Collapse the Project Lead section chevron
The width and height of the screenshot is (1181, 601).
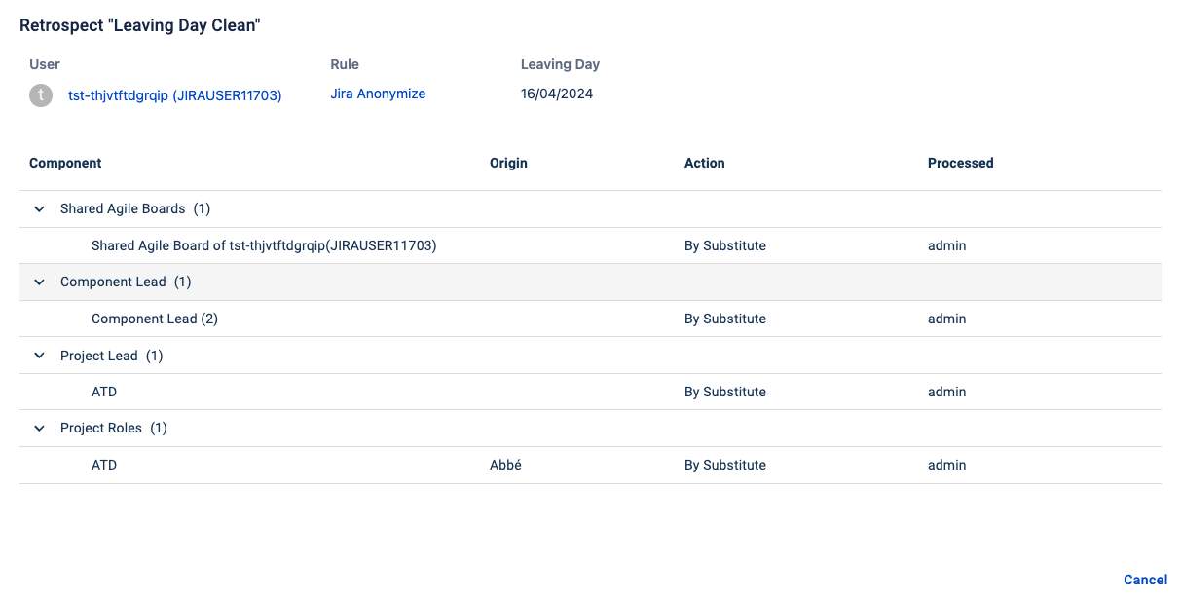[x=40, y=356]
